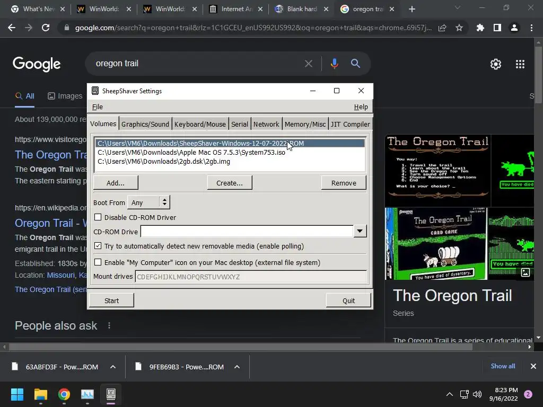Switch to Memory/Misc tab
Image resolution: width=543 pixels, height=407 pixels.
point(305,124)
